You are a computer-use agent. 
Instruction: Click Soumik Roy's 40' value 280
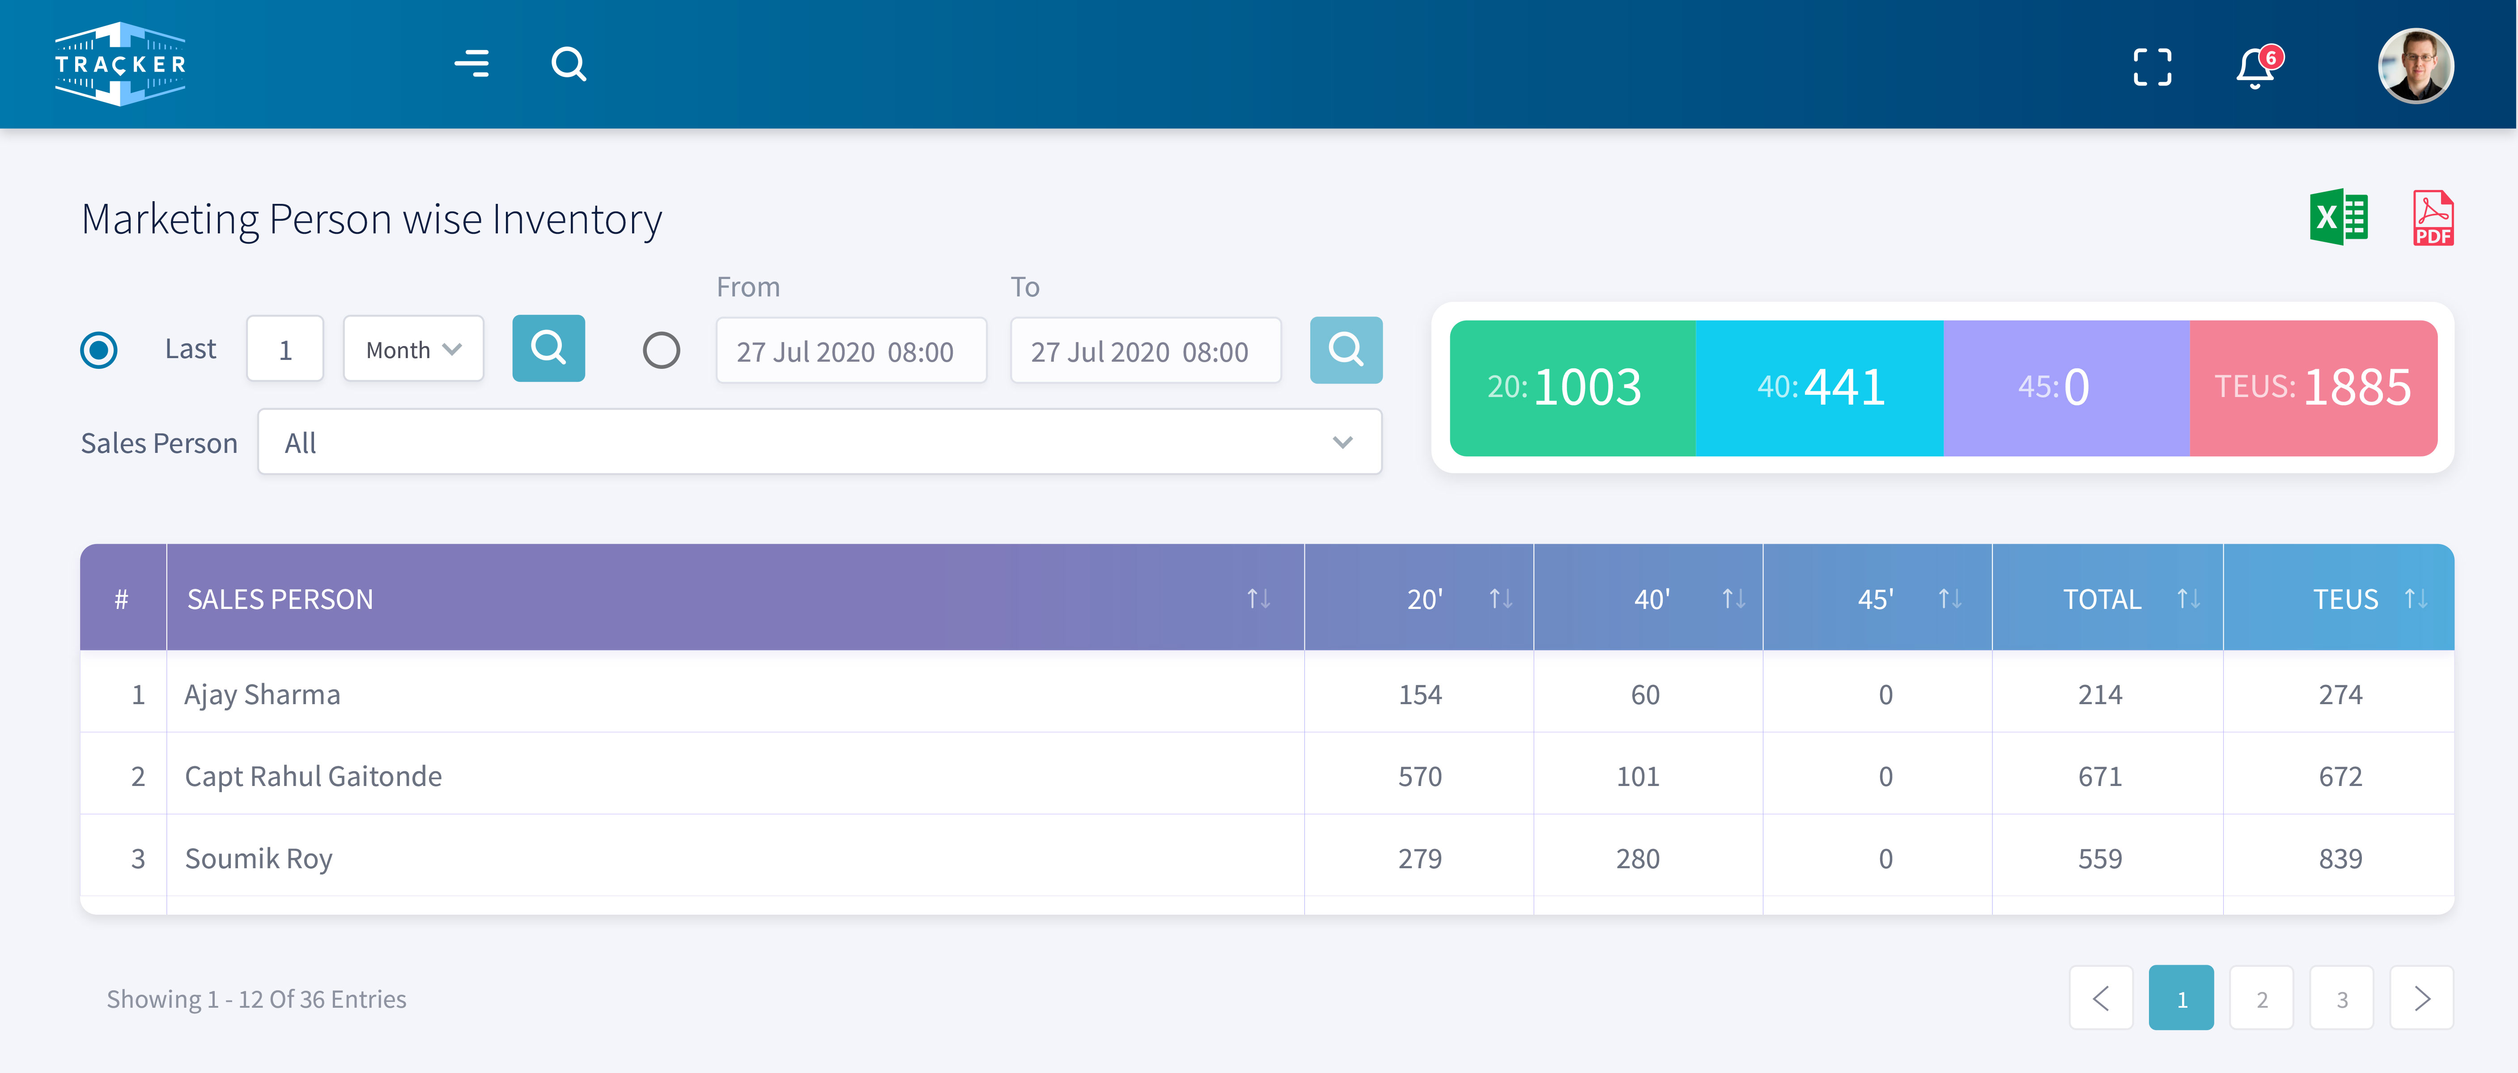click(x=1638, y=859)
